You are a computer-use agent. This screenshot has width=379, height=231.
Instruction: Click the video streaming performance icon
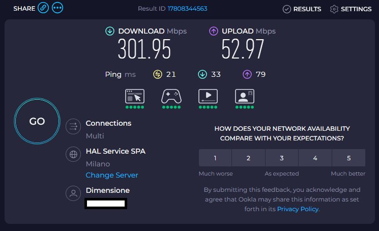click(x=208, y=96)
